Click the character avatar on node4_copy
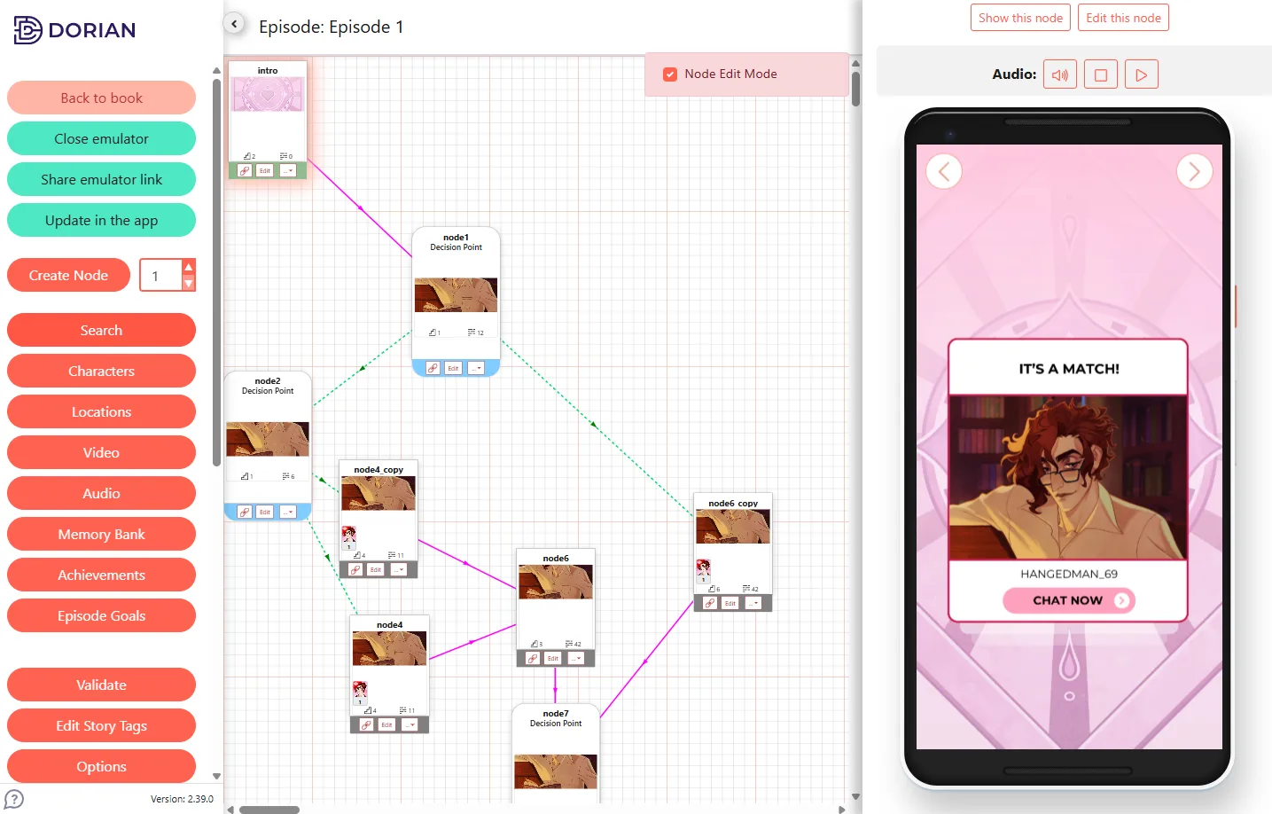Image resolution: width=1272 pixels, height=814 pixels. (x=349, y=536)
